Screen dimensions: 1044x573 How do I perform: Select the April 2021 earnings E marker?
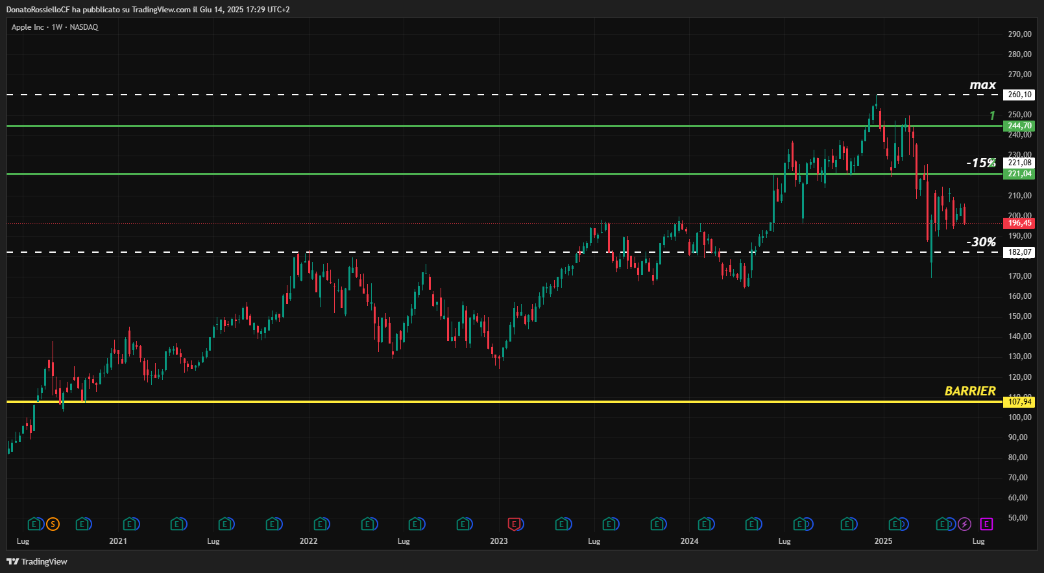click(x=177, y=524)
